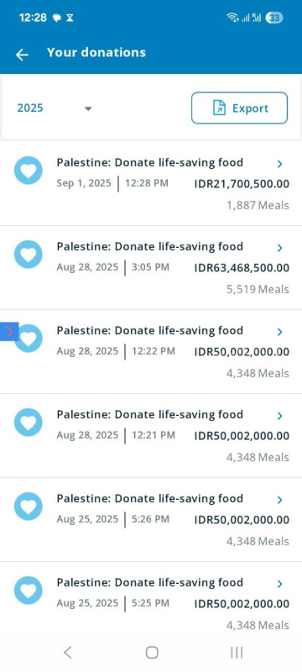Open chevron for Aug 25 5:25 PM donation

pyautogui.click(x=279, y=584)
